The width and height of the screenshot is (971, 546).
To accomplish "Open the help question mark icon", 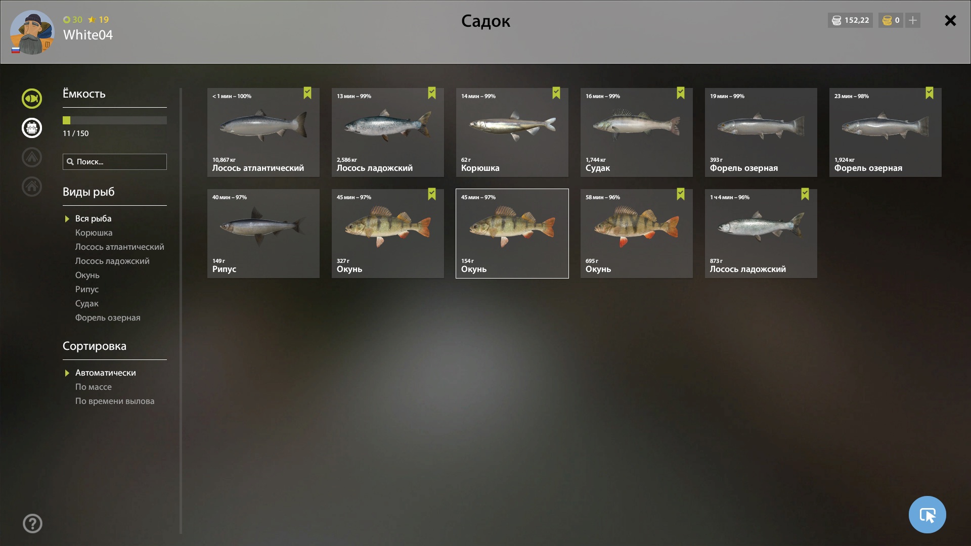I will pyautogui.click(x=32, y=523).
